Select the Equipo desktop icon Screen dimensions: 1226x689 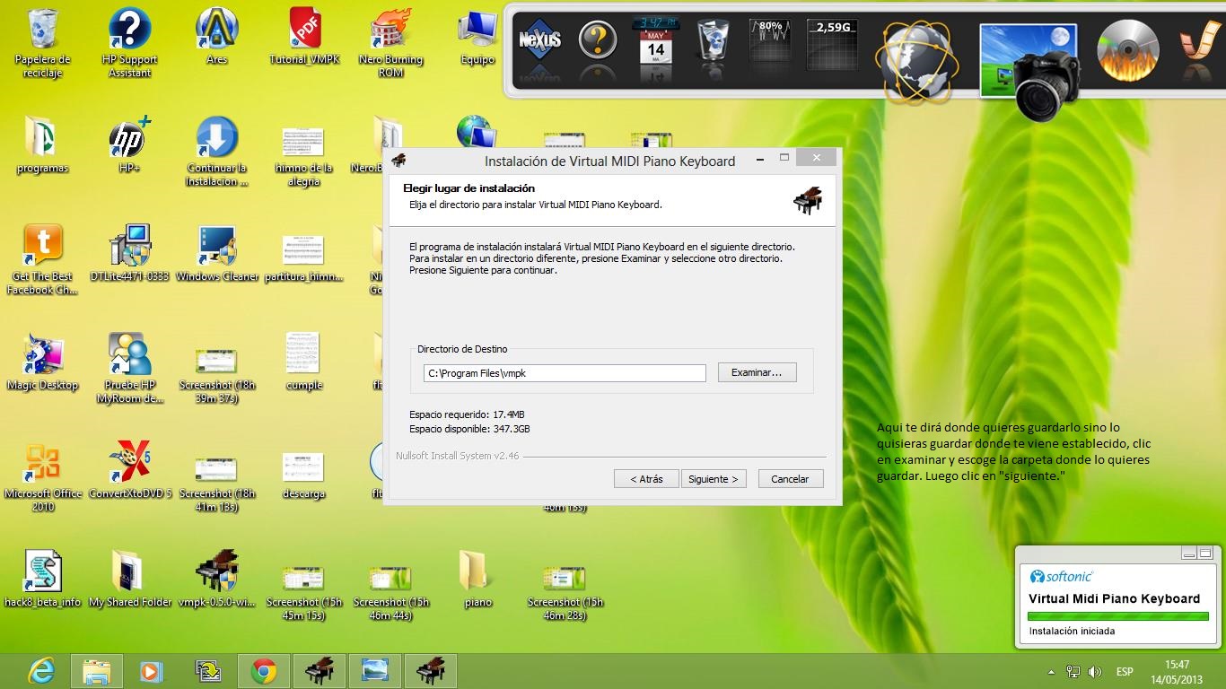point(477,38)
